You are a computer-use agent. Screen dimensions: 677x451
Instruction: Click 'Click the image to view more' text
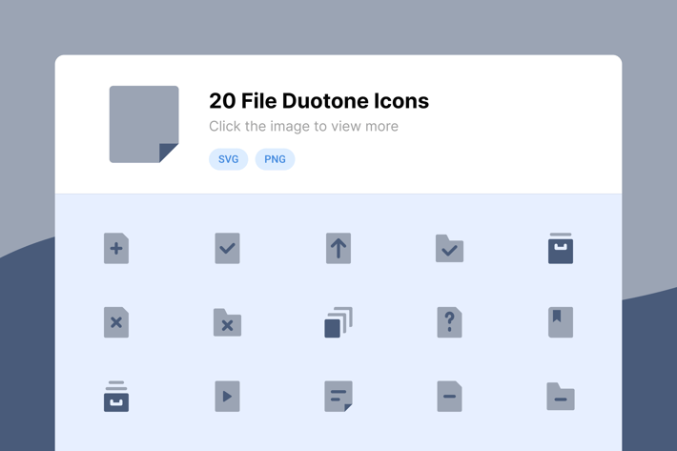(x=303, y=126)
